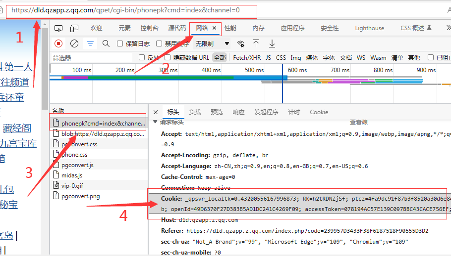Close the Network tab with X

(x=214, y=28)
